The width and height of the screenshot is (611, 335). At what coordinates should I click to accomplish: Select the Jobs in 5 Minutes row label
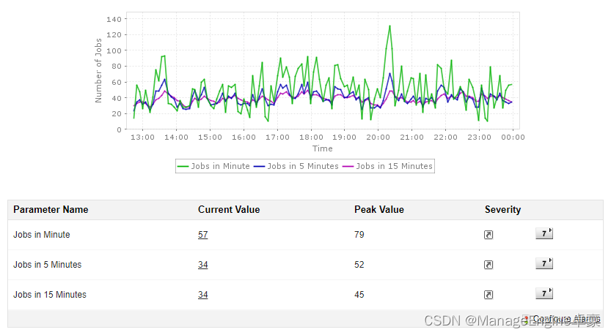coord(48,265)
